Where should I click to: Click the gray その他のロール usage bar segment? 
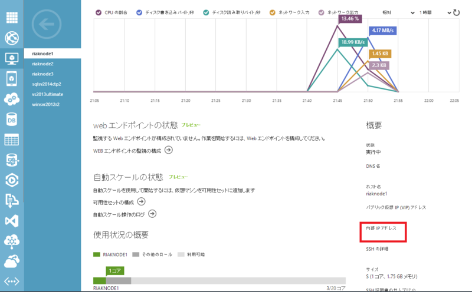[x=119, y=281]
